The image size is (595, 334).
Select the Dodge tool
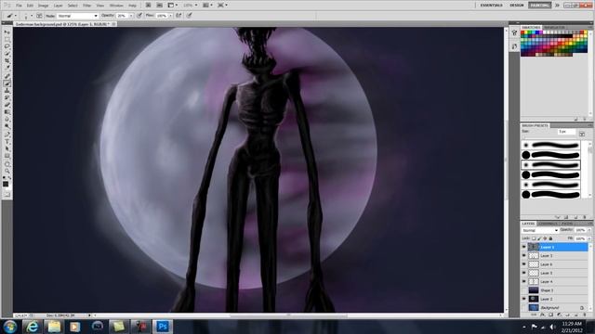7,126
